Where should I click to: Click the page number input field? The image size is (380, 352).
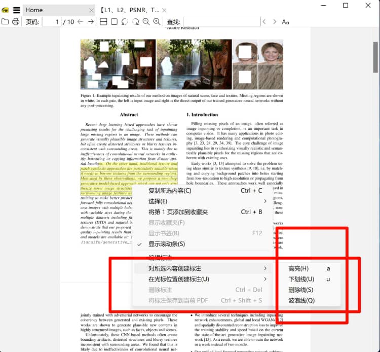pyautogui.click(x=51, y=22)
